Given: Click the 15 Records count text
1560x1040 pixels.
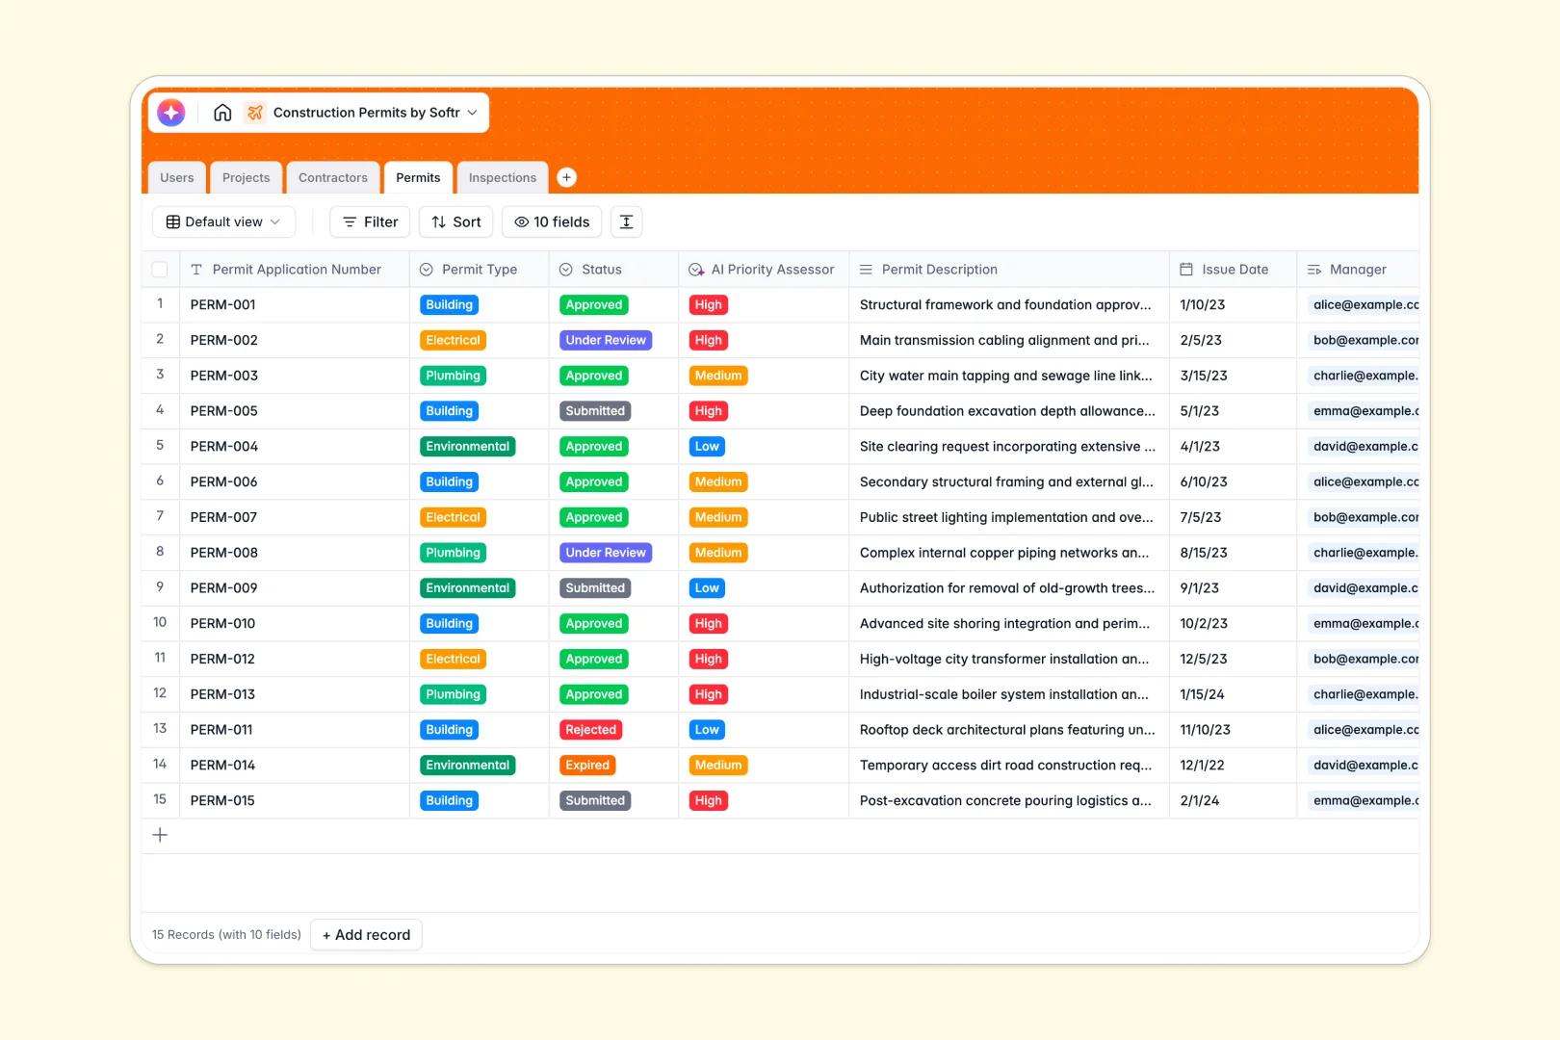Looking at the screenshot, I should click(x=226, y=935).
